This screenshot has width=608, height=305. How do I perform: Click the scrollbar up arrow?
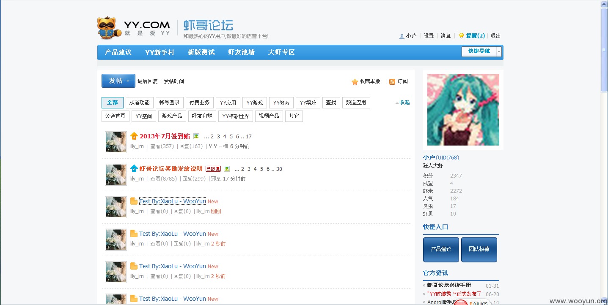pyautogui.click(x=604, y=4)
